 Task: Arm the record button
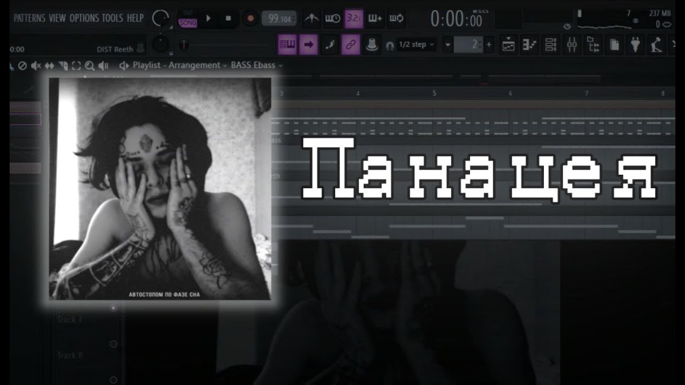coord(250,18)
